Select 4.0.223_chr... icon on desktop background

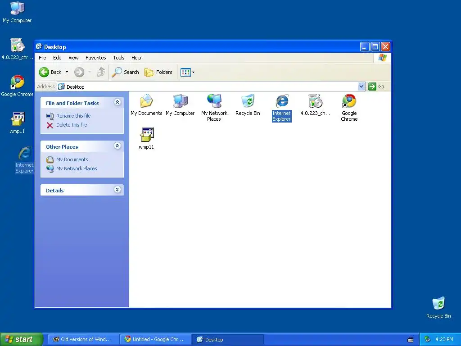click(17, 49)
